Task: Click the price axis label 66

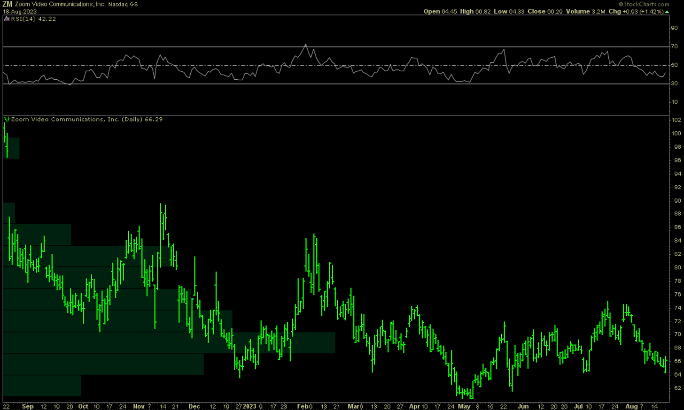Action: [677, 361]
